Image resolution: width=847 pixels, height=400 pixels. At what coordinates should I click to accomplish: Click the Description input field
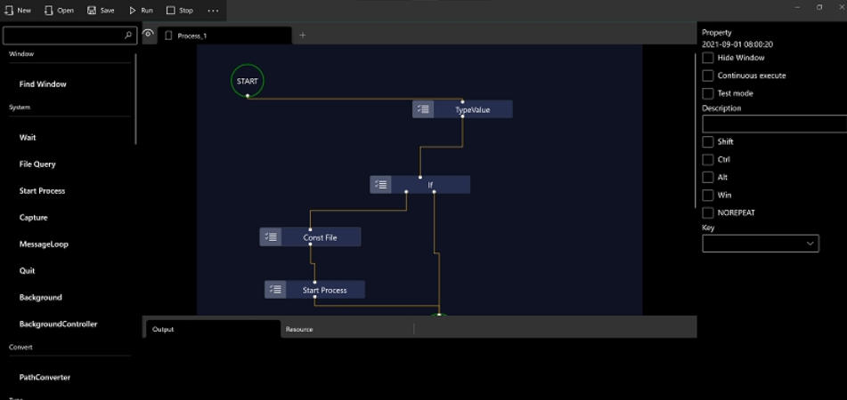point(773,124)
